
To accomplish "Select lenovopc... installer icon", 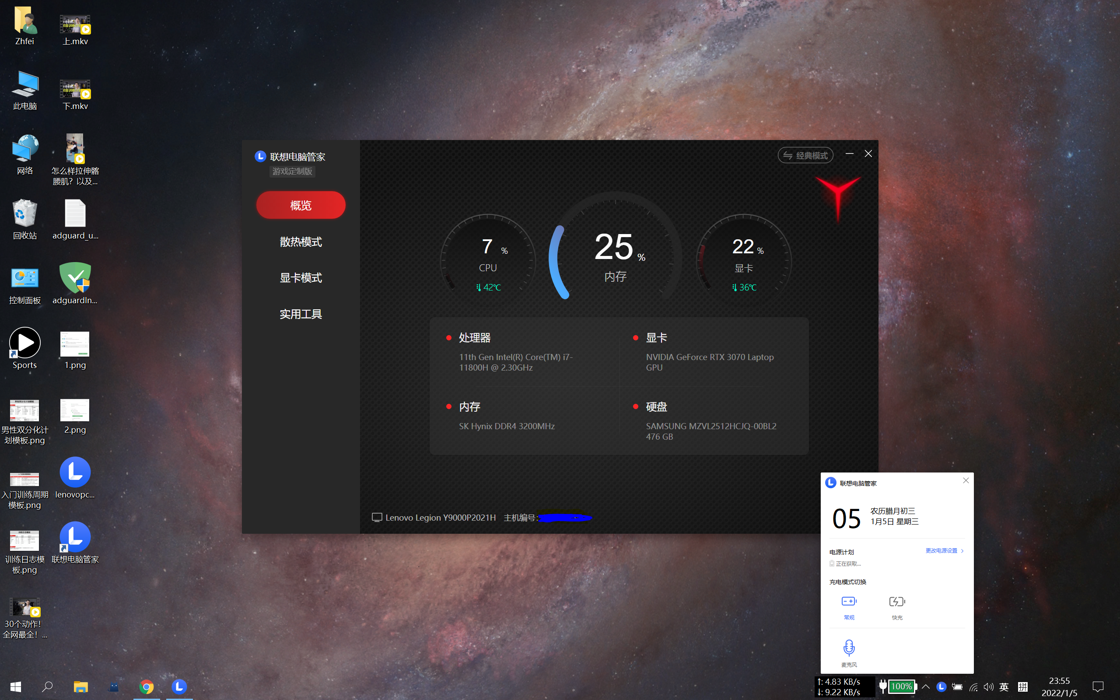I will [x=75, y=478].
